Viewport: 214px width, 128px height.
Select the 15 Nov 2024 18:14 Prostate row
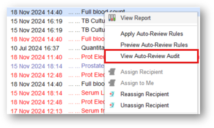[x=56, y=66]
